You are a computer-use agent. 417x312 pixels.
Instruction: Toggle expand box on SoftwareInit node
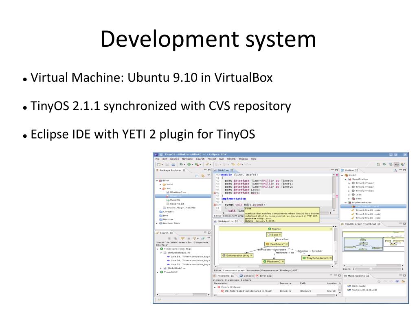click(x=251, y=256)
